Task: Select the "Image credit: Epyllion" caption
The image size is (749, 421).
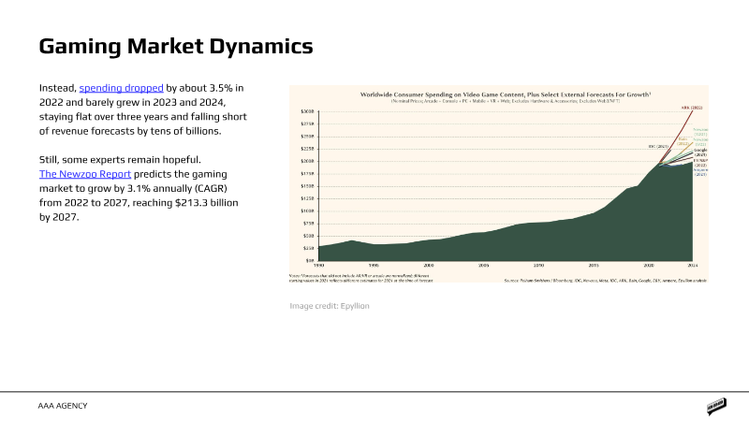Action: 330,306
